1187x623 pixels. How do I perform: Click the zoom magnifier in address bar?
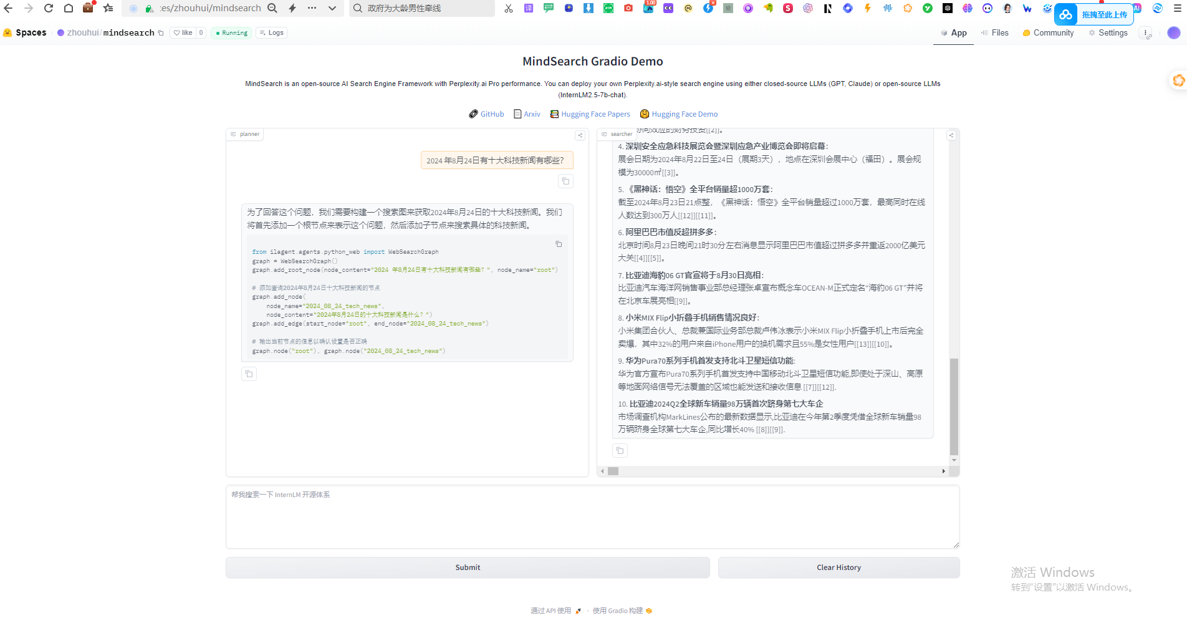tap(272, 8)
